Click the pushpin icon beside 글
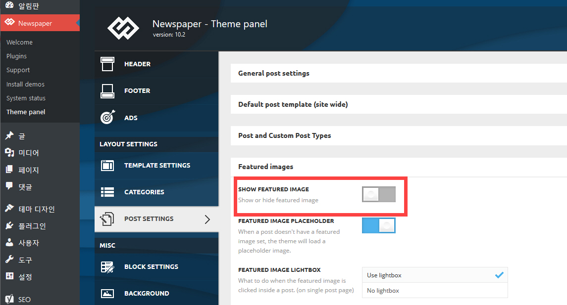567x305 pixels. [x=9, y=135]
